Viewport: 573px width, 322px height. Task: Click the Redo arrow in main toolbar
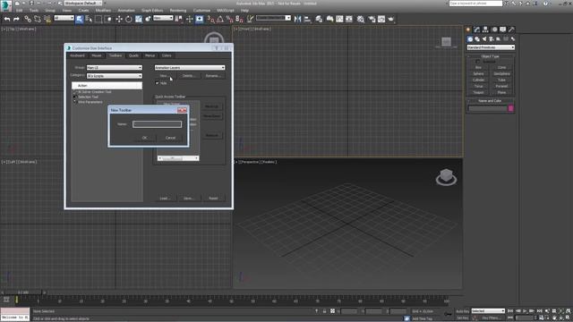pos(16,19)
